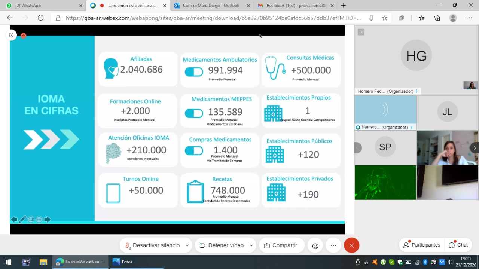Click the microphone permission icon in address bar
Viewport: 479px width, 269px height.
(x=371, y=18)
